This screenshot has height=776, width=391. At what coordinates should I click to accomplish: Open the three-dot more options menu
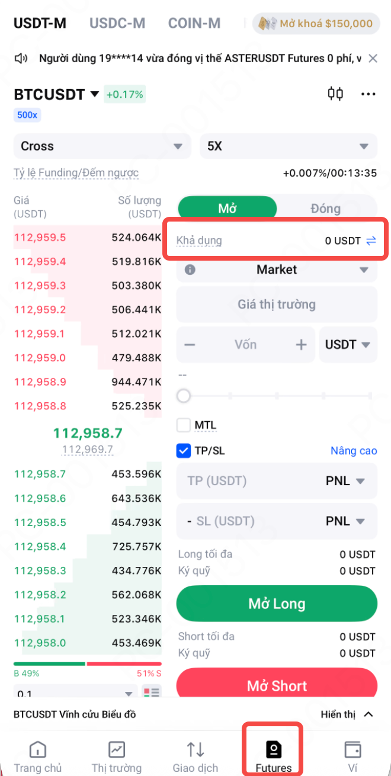pos(368,94)
